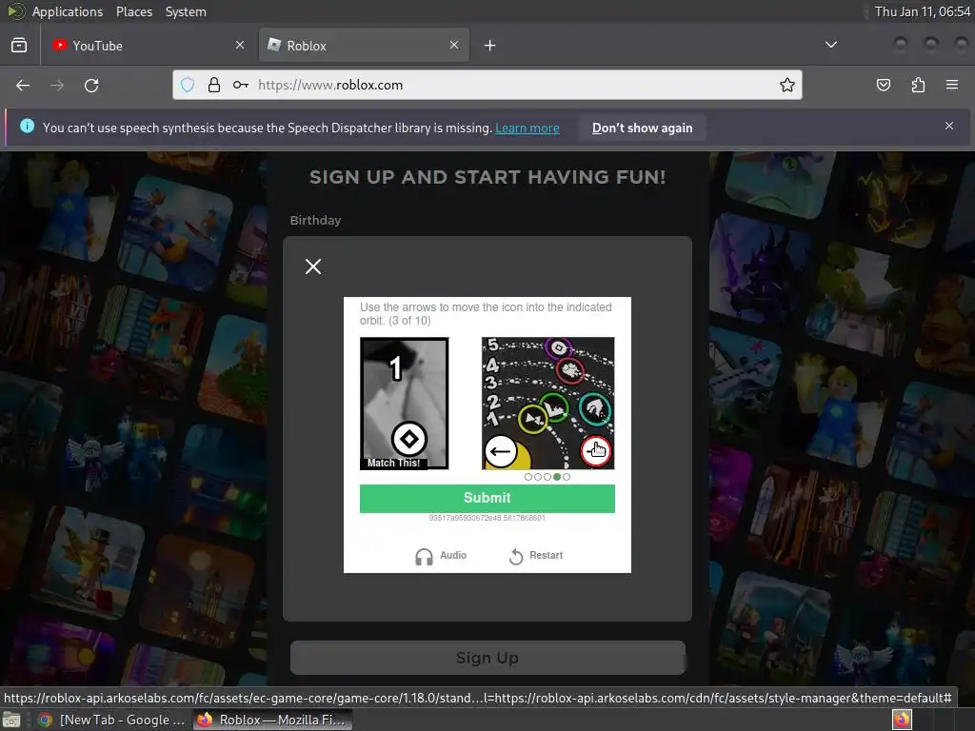
Task: Open the Applications menu
Action: [68, 11]
